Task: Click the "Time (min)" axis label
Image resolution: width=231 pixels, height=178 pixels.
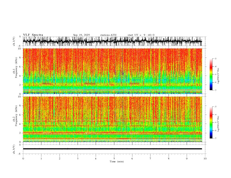Action: pyautogui.click(x=117, y=161)
